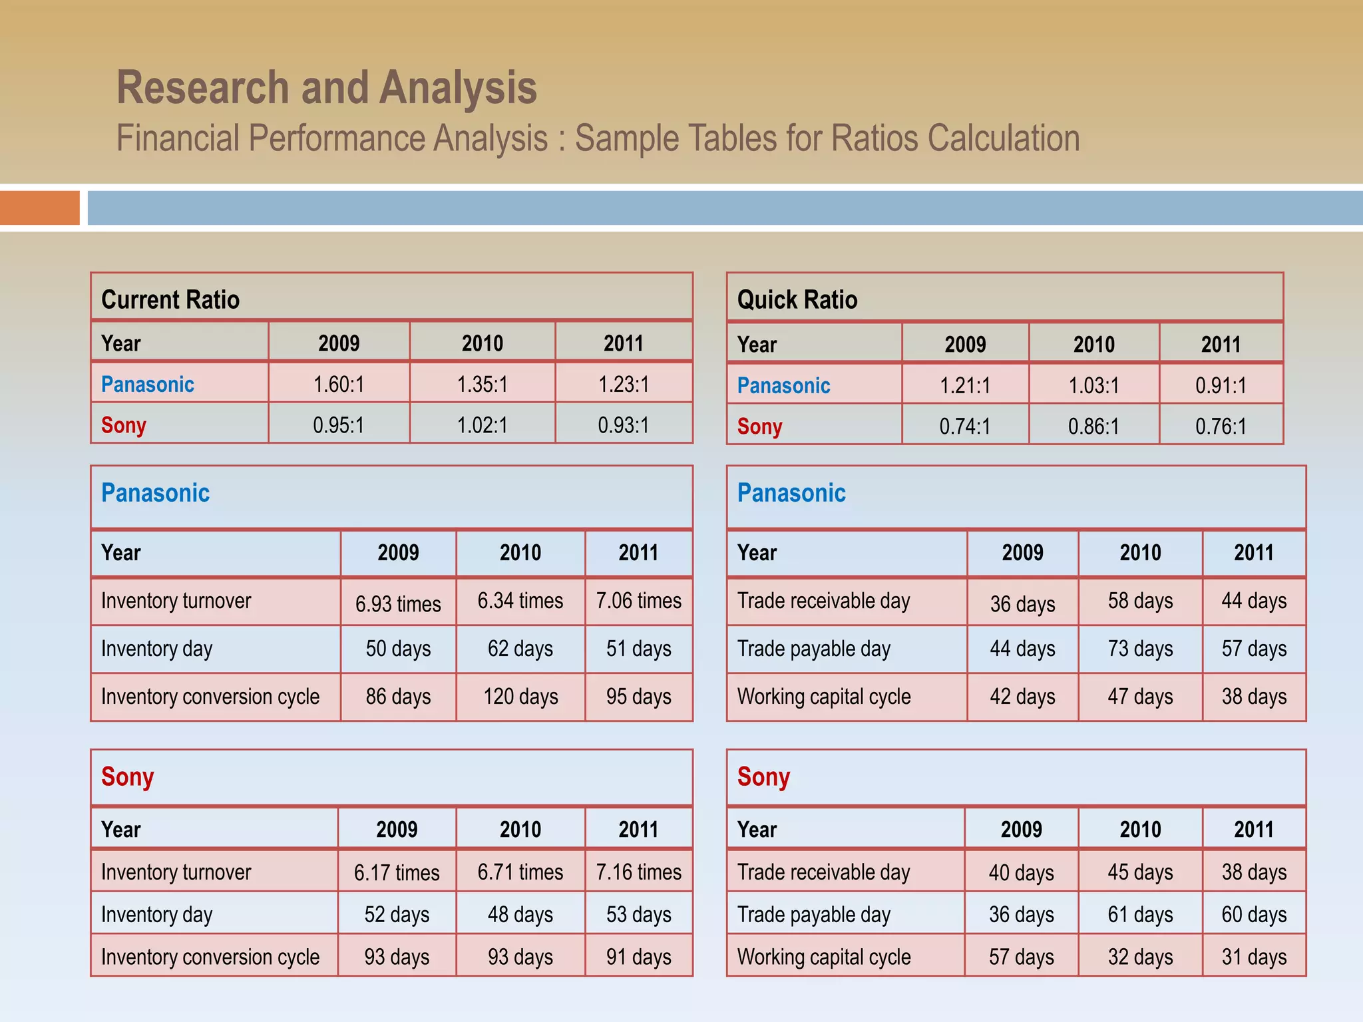This screenshot has width=1363, height=1022.
Task: Select the '7.06 times' inventory turnover cell
Action: pyautogui.click(x=639, y=601)
